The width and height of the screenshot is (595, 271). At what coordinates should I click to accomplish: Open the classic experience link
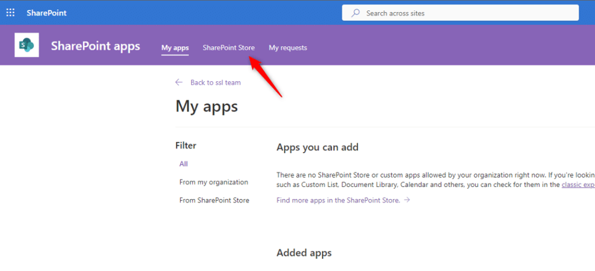(x=578, y=185)
